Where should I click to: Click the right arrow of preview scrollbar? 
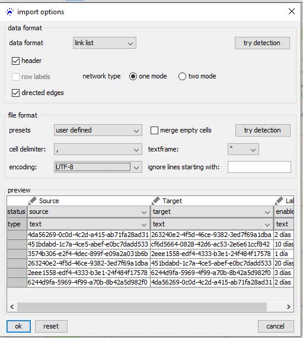coord(289,307)
